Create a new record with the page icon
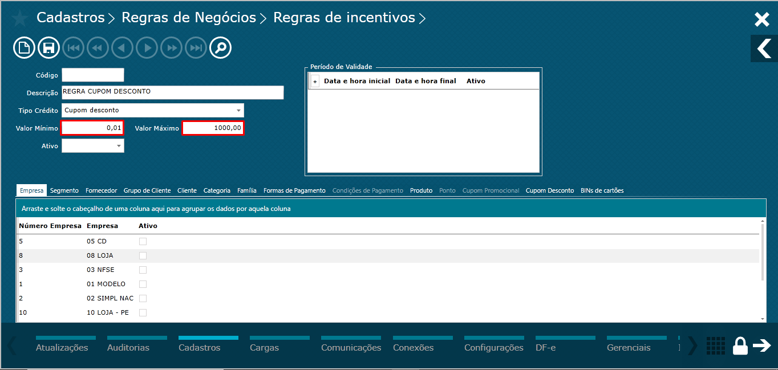 25,48
